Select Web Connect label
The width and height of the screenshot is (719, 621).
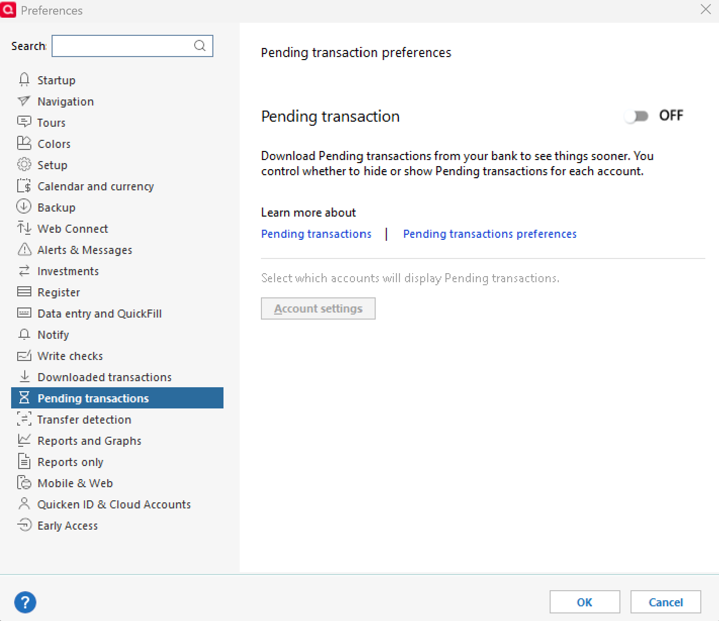pos(73,229)
